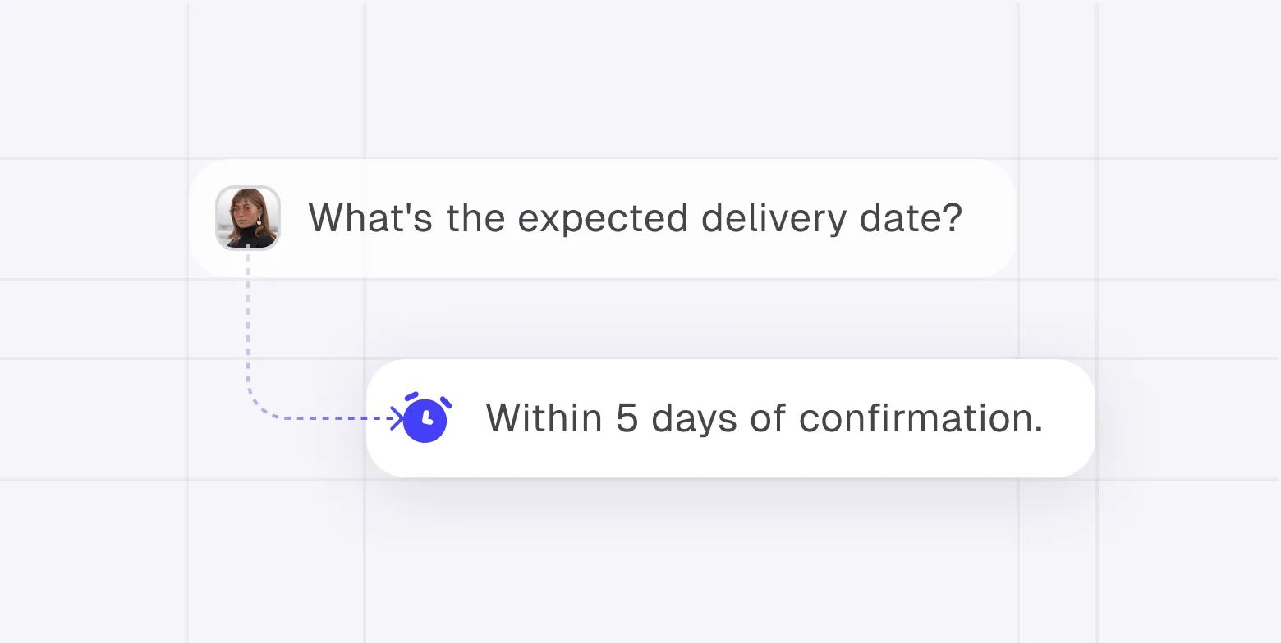
Task: Select the expected delivery date question bubble
Action: 603,218
